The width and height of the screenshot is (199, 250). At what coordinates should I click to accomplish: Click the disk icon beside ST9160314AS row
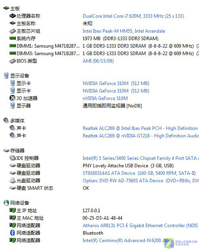pos(13,173)
